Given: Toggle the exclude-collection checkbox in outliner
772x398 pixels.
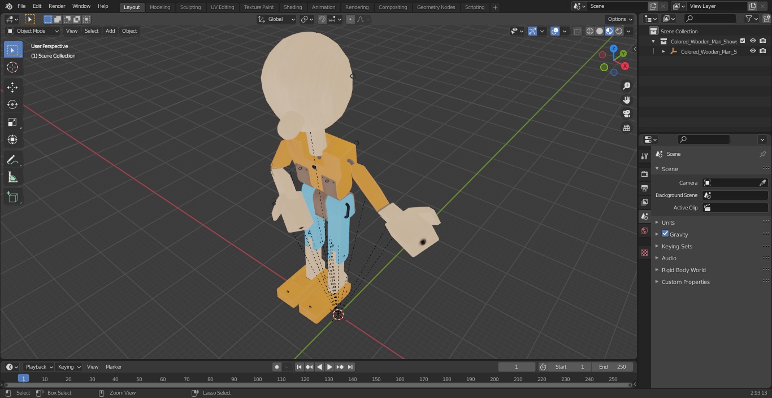Looking at the screenshot, I should click(743, 41).
